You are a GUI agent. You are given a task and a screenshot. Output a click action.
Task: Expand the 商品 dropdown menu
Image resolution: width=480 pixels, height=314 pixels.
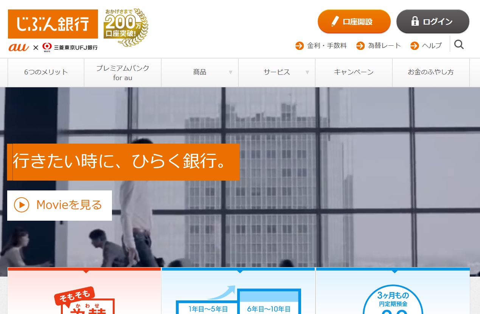pos(200,72)
